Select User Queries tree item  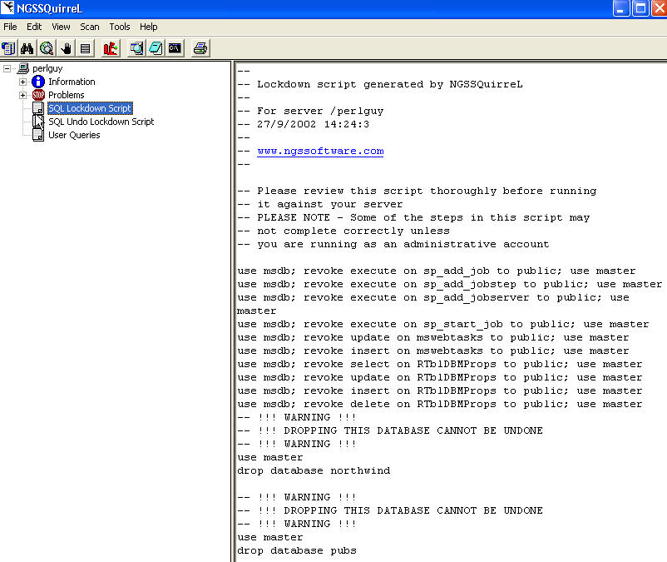coord(75,135)
